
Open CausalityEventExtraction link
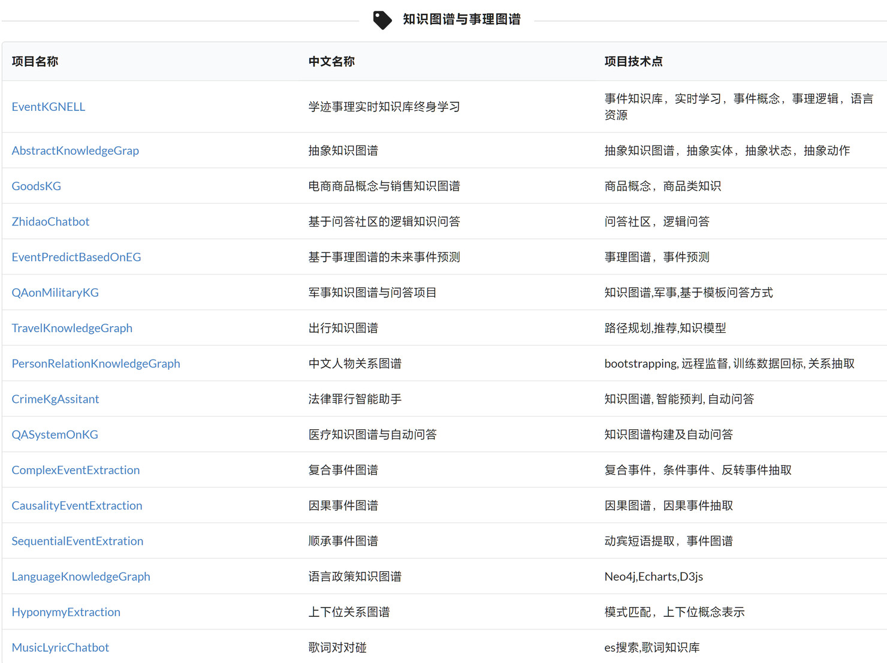point(77,505)
